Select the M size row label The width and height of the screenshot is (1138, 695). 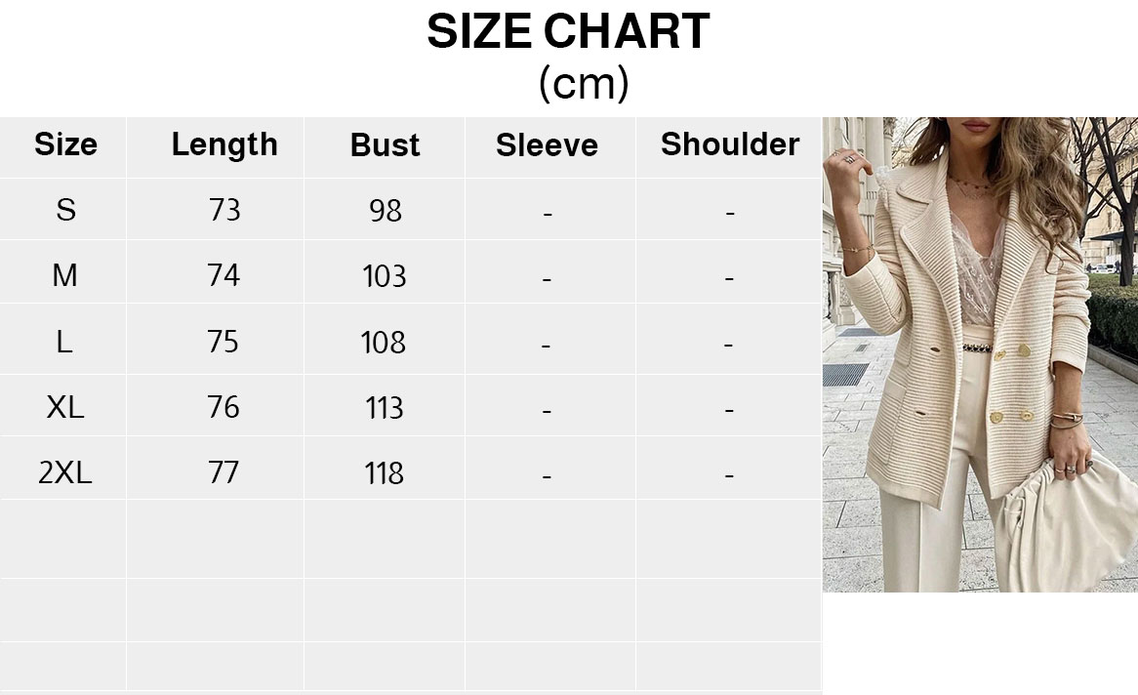click(x=64, y=276)
